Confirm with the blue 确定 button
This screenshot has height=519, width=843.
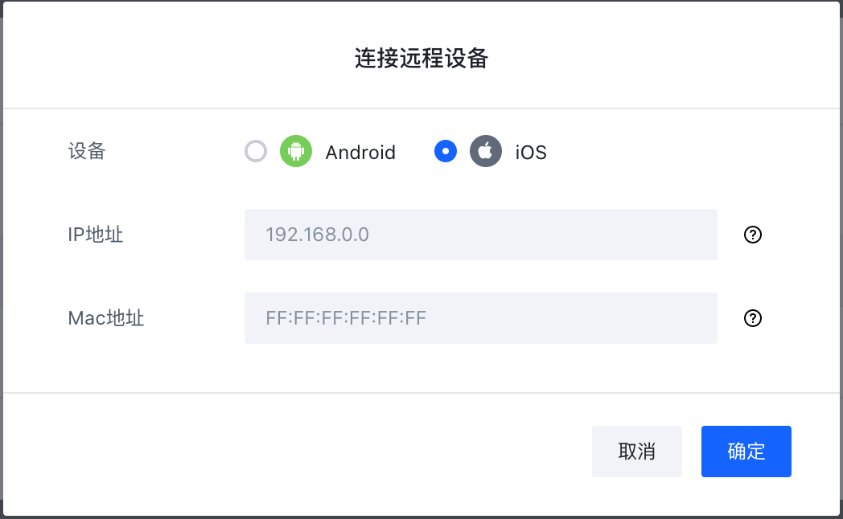pos(746,452)
